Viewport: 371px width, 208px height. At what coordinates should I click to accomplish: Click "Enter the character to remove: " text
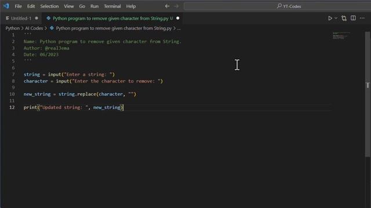click(116, 81)
